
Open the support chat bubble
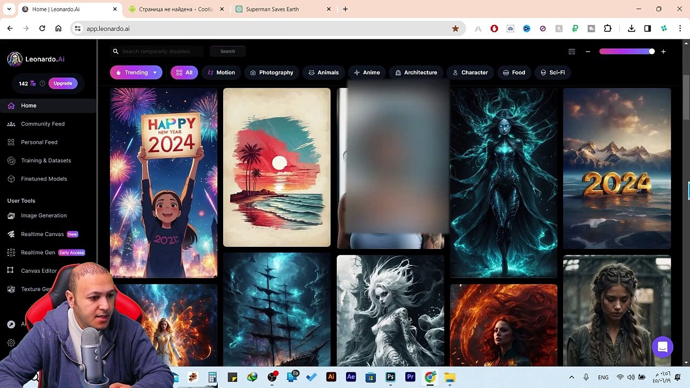click(x=663, y=347)
